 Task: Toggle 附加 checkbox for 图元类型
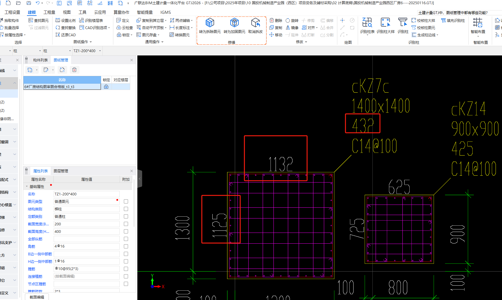click(126, 201)
